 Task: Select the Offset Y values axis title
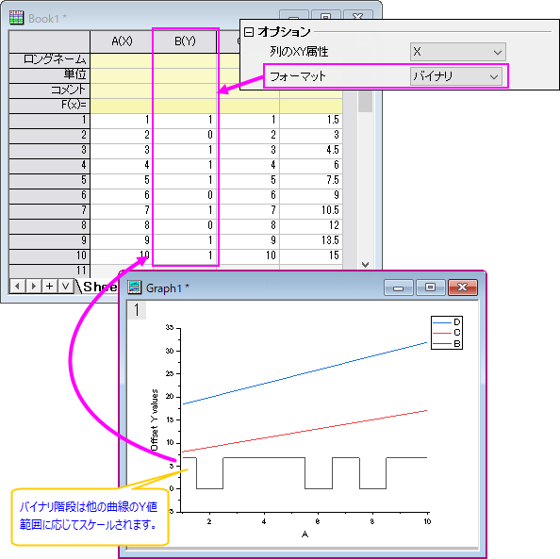pyautogui.click(x=155, y=419)
